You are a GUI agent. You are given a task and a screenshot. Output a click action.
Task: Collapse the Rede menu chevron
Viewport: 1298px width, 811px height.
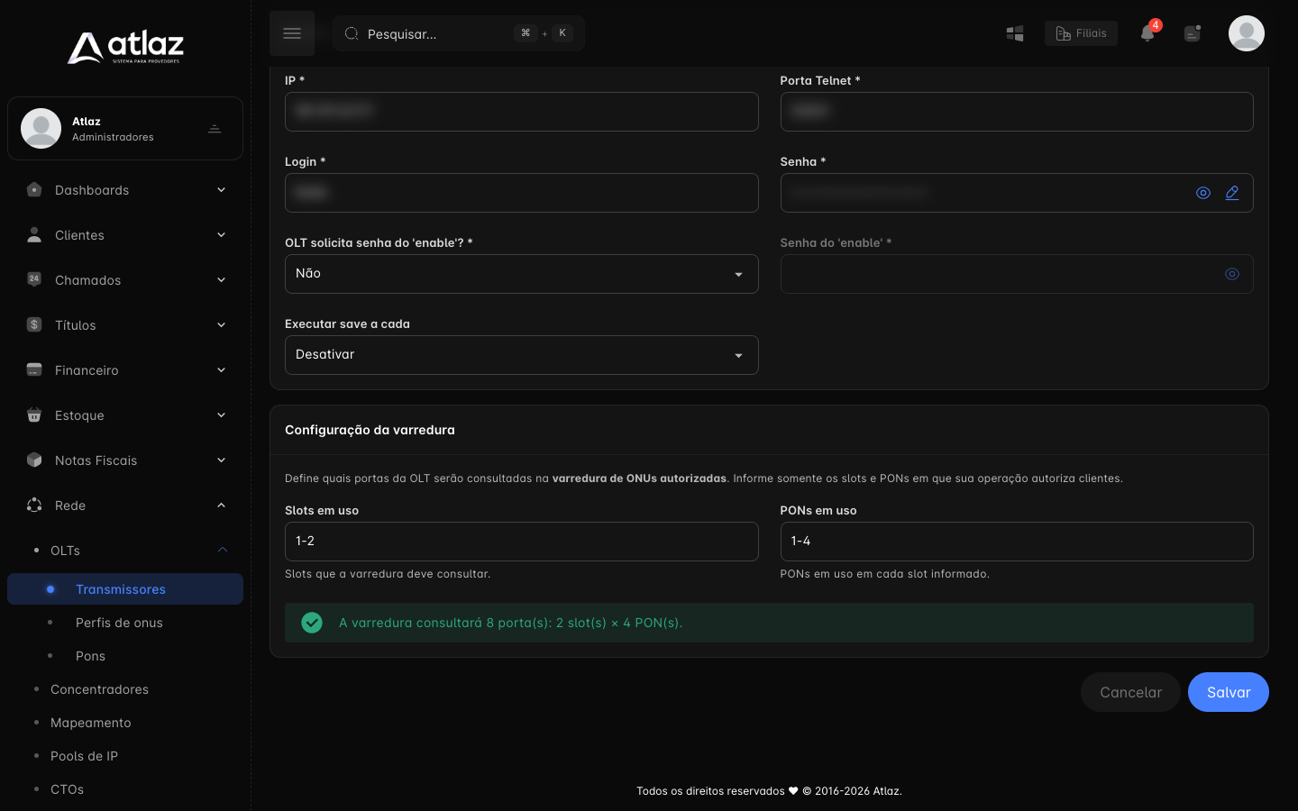[221, 506]
